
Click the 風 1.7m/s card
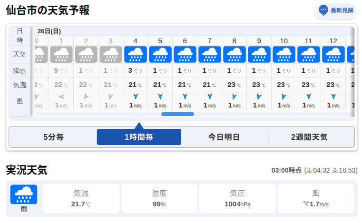click(316, 199)
